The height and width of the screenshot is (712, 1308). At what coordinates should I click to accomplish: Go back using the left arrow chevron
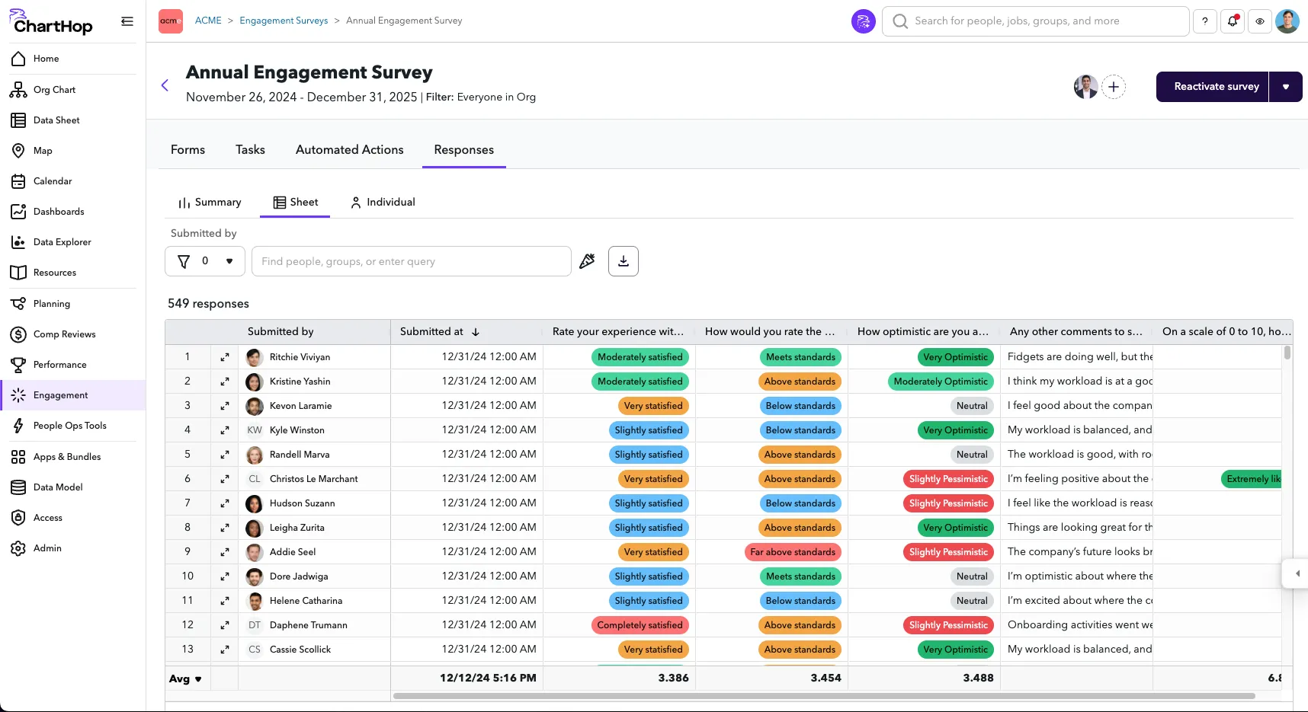165,85
